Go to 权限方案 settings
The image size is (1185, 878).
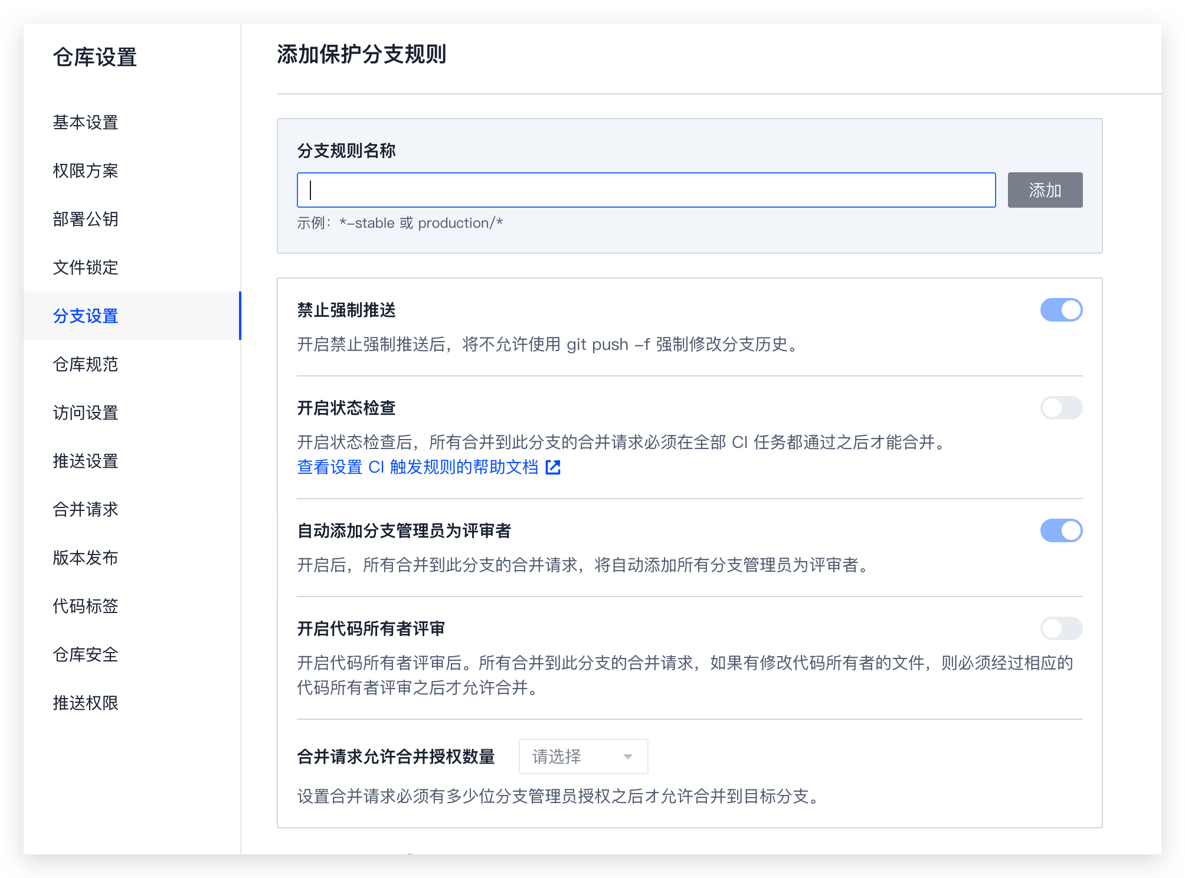click(86, 171)
